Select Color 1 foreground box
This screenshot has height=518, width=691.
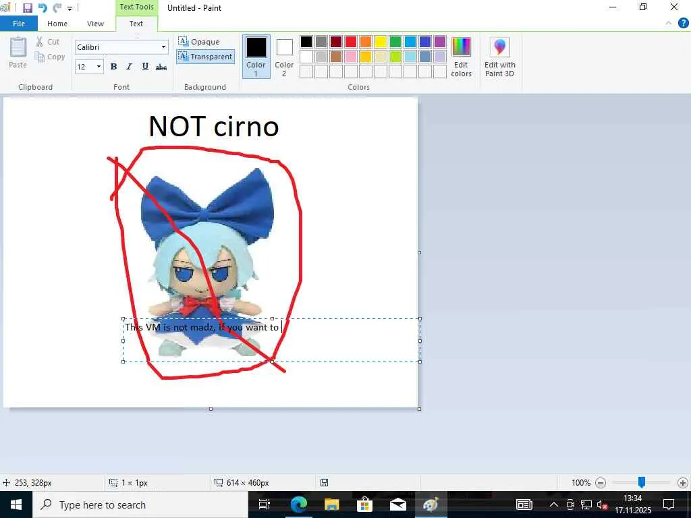point(256,57)
